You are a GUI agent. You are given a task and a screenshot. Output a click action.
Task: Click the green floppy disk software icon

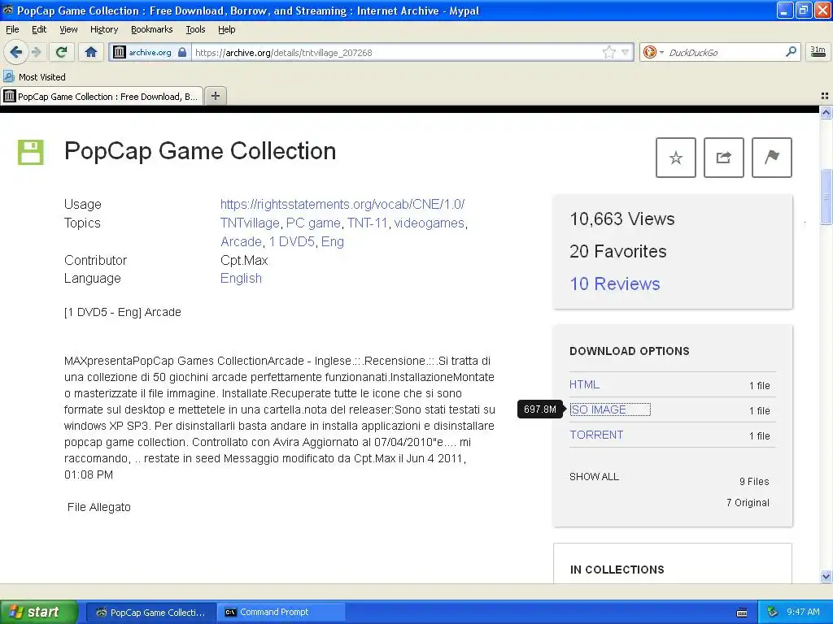(31, 152)
